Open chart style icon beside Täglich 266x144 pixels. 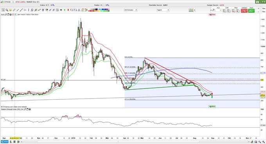tap(191, 10)
